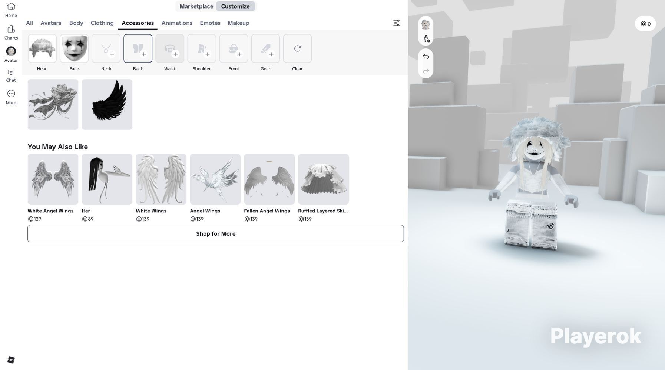
Task: Open Chat from the sidebar
Action: (11, 76)
